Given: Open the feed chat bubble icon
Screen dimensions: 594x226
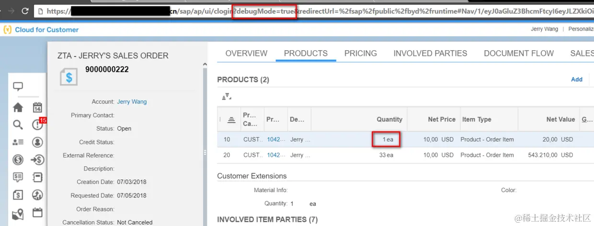Looking at the screenshot, I should tap(18, 87).
